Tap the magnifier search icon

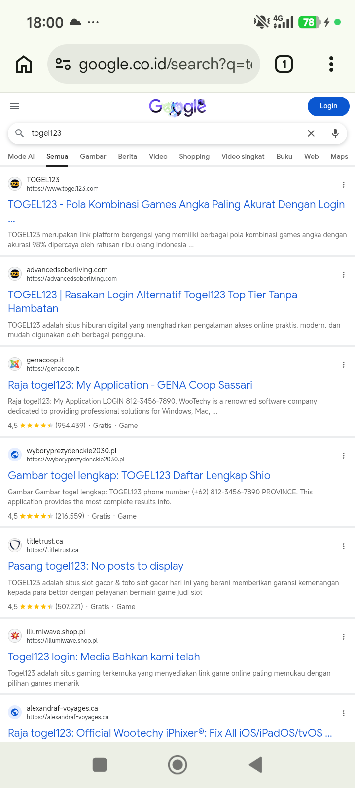pos(19,133)
